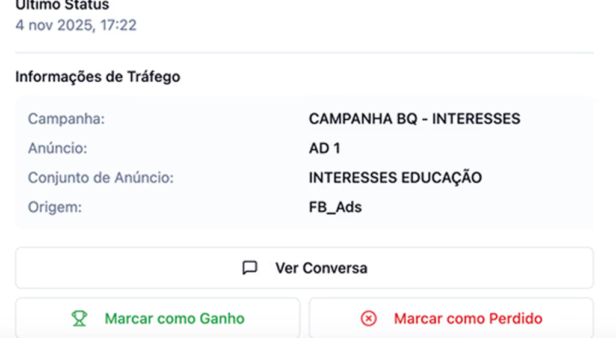
Task: Click the red X circle icon
Action: pos(368,318)
